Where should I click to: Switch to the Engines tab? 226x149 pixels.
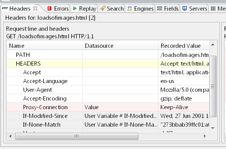click(x=140, y=8)
